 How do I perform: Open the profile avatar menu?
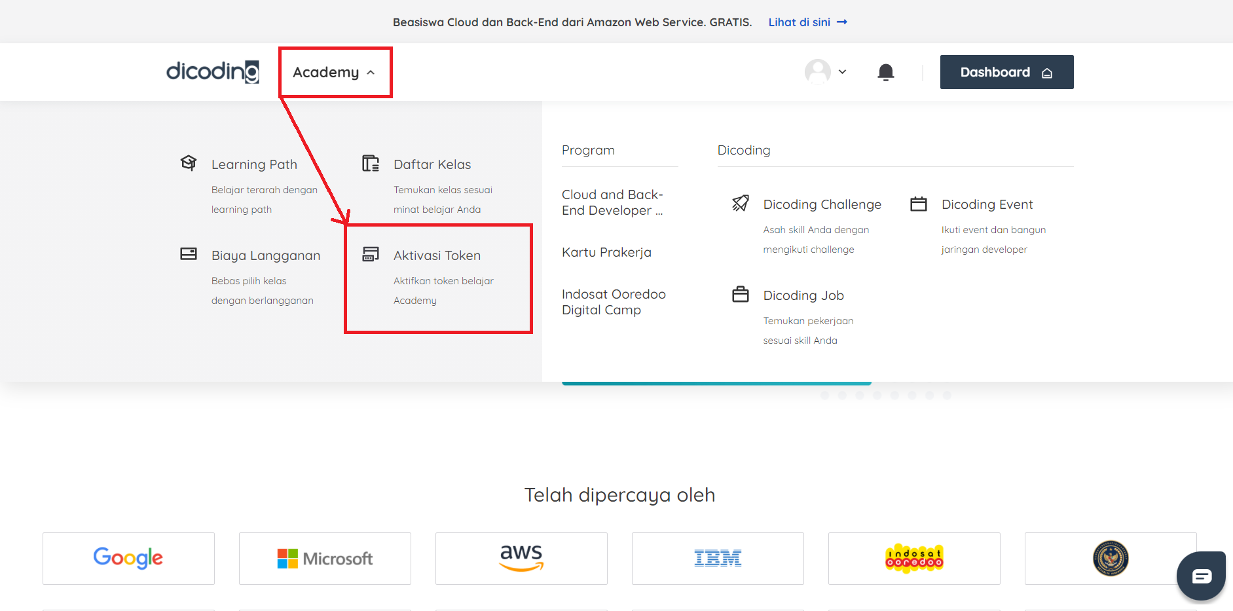pos(817,72)
